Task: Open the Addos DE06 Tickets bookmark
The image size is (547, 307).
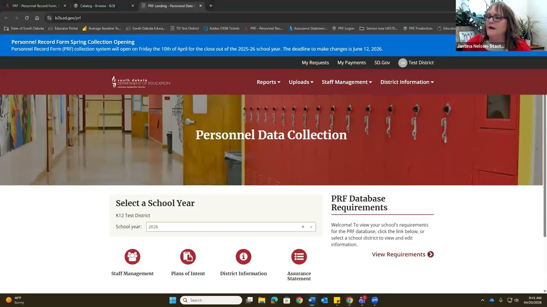Action: coord(221,29)
